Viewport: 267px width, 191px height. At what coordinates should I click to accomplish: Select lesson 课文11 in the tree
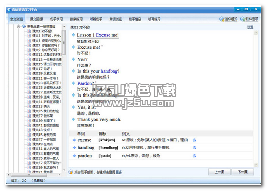(47, 55)
